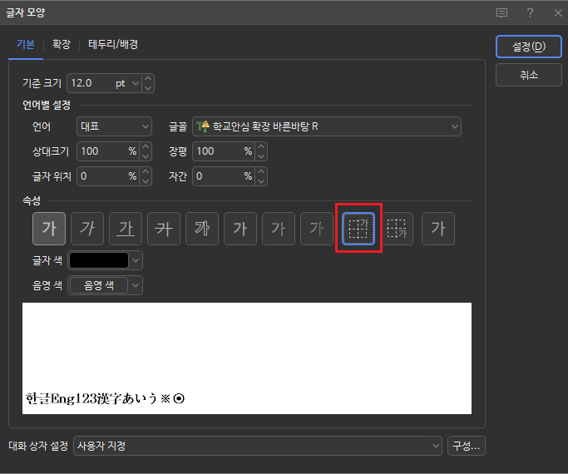Screen dimensions: 568x474
Task: Apply the strikethrough text attribute
Action: coord(164,229)
